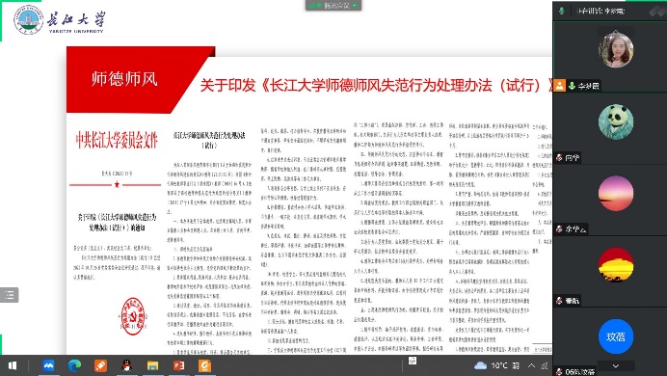Expand the system tray hidden icons chevron
The height and width of the screenshot is (376, 667).
pyautogui.click(x=532, y=365)
